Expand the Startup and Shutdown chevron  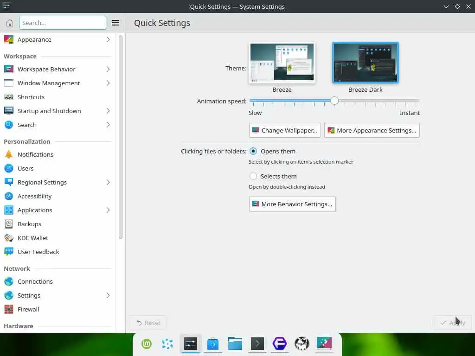(108, 111)
